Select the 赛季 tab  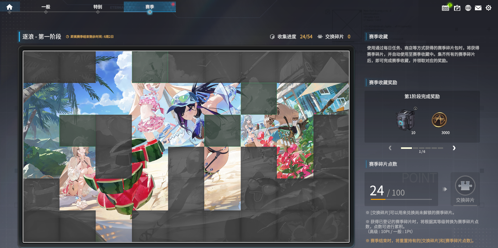point(150,7)
